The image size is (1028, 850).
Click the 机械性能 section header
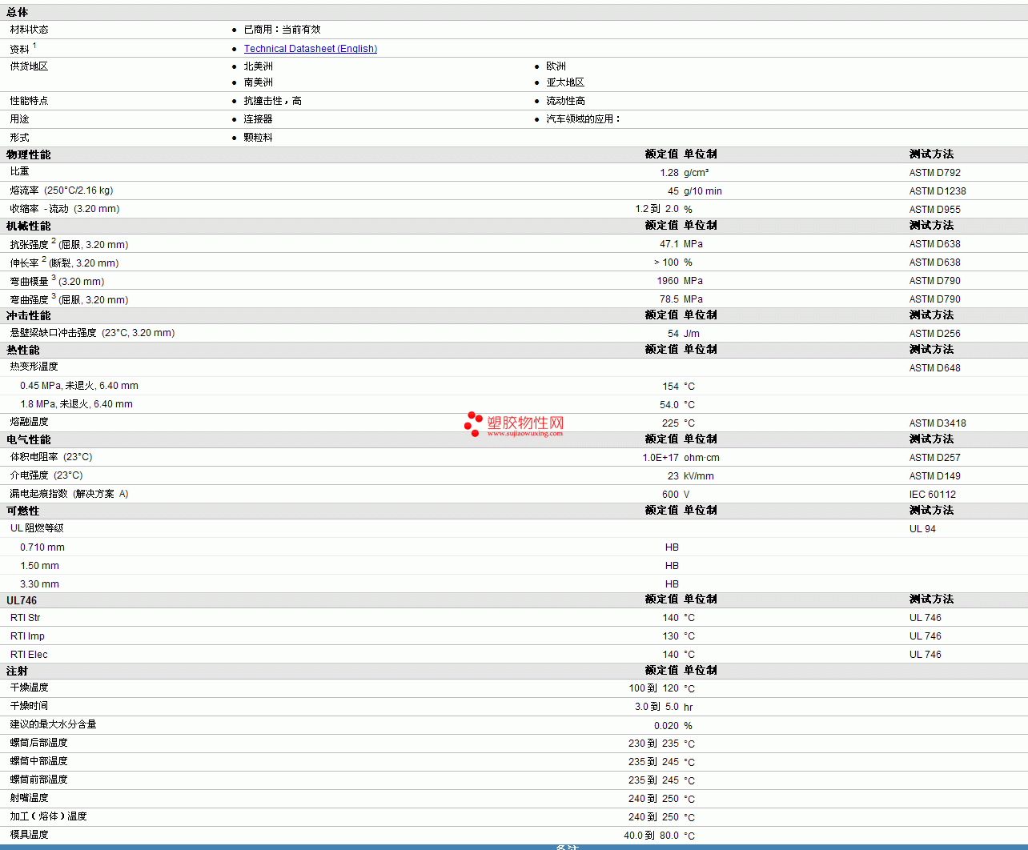coord(29,227)
